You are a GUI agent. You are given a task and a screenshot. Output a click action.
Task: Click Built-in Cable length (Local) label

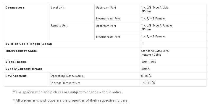point(29,44)
